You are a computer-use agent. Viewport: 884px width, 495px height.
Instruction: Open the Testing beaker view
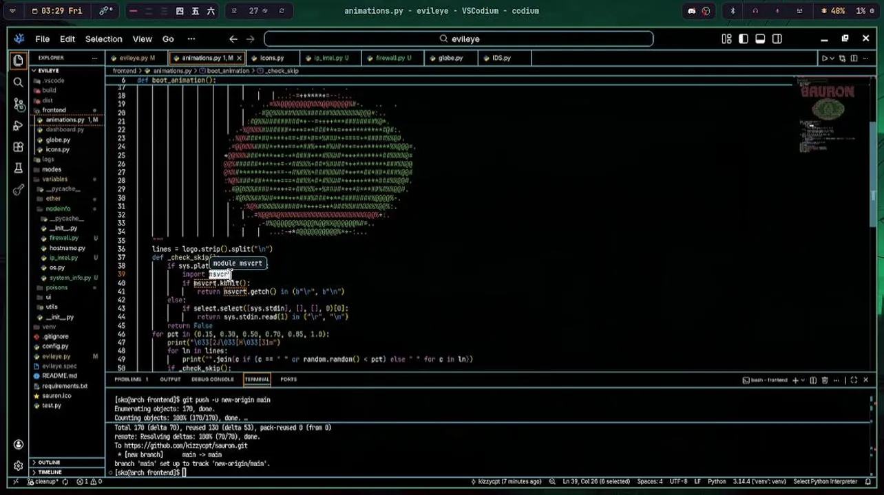tap(18, 168)
